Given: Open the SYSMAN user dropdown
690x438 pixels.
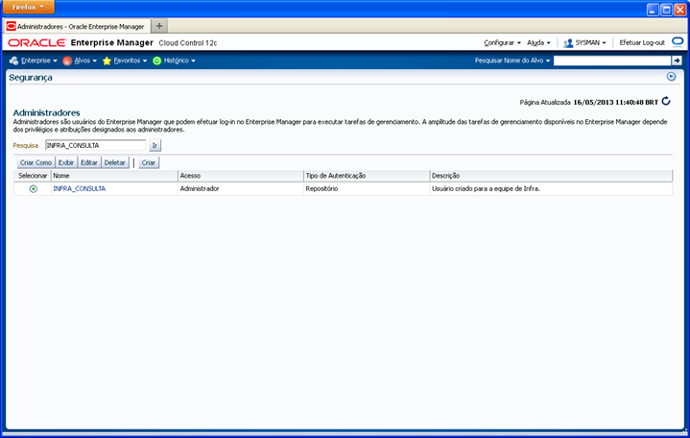Looking at the screenshot, I should [x=590, y=42].
